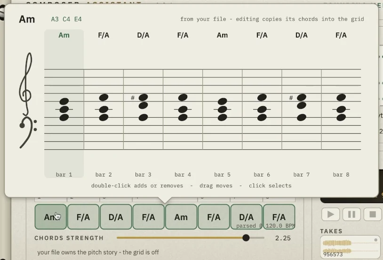Click the sharp sign in bar 3
Viewport: 383px width, 260px height.
pos(133,98)
